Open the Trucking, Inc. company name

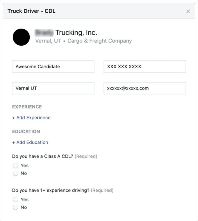(x=66, y=33)
